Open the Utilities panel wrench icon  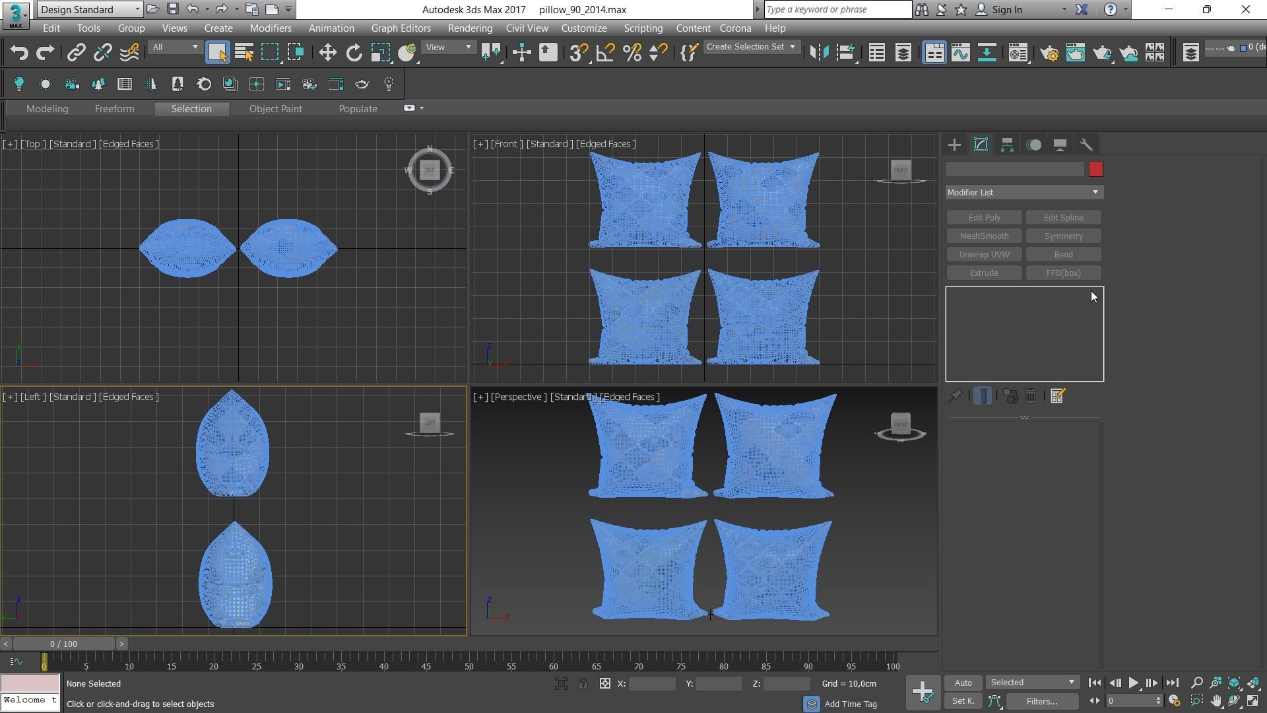coord(1086,145)
